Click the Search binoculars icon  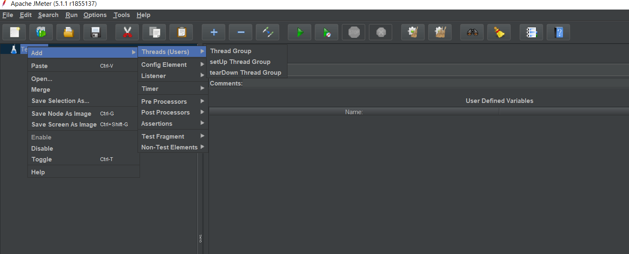click(472, 32)
